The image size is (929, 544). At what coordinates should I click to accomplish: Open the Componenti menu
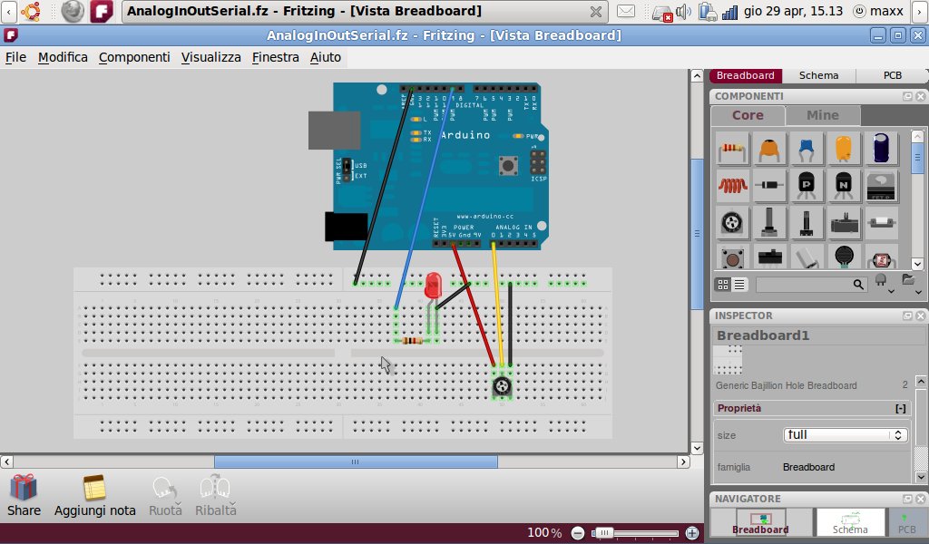pos(134,57)
